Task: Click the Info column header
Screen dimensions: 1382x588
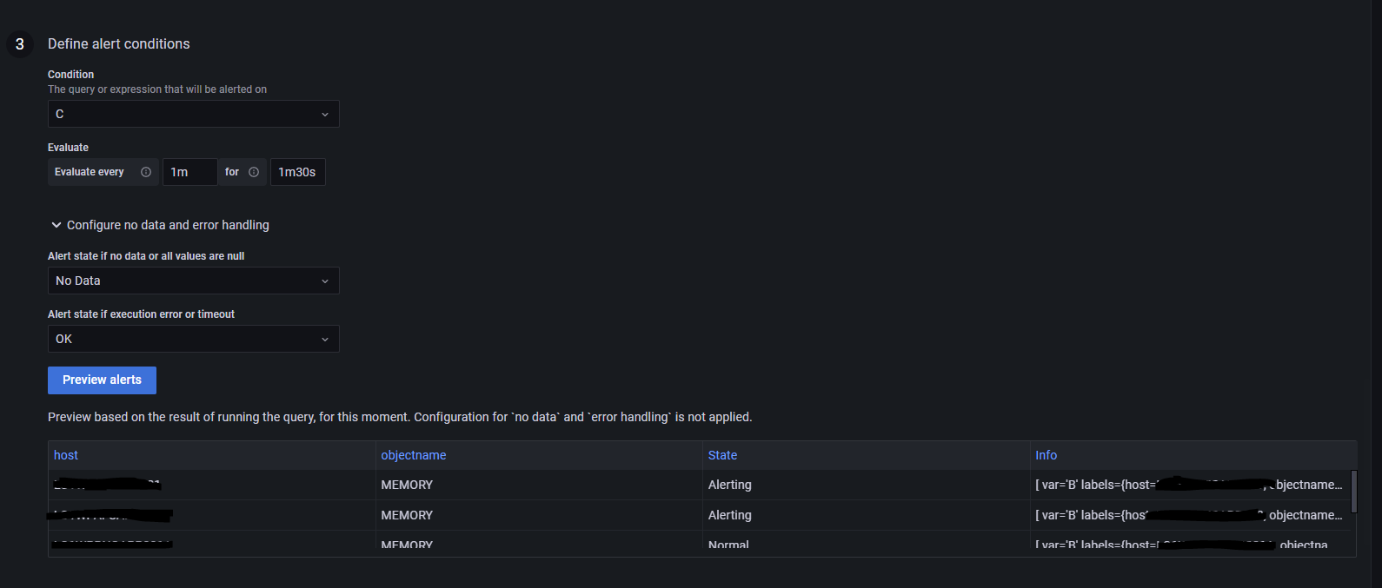Action: (1046, 455)
